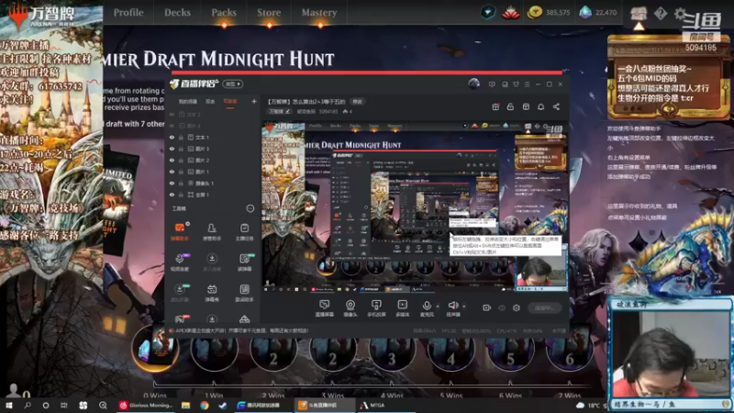Expand microphone options arrow

point(438,307)
